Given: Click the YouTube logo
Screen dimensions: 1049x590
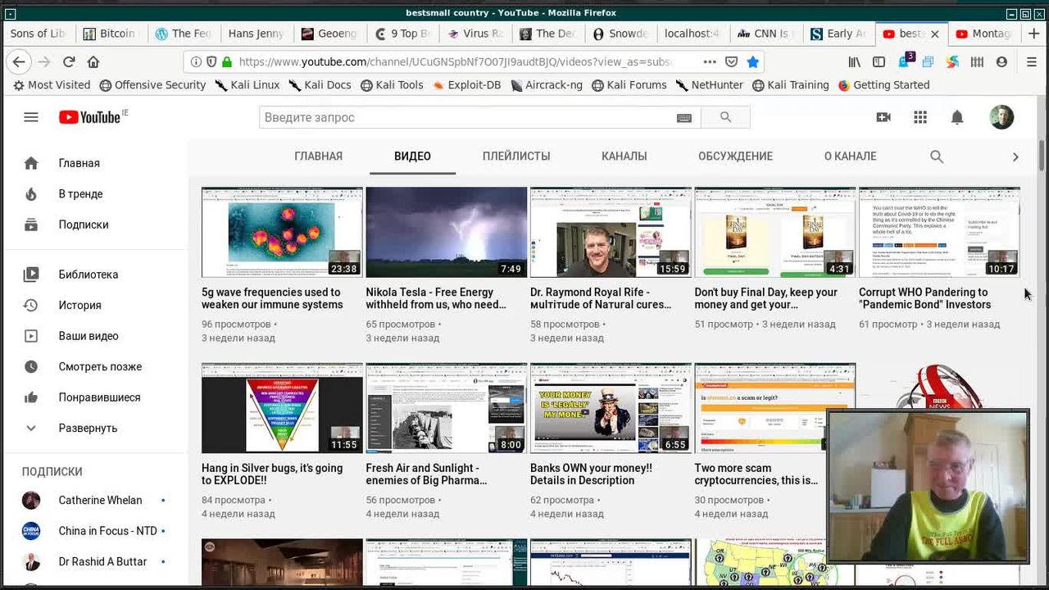Looking at the screenshot, I should [x=90, y=117].
